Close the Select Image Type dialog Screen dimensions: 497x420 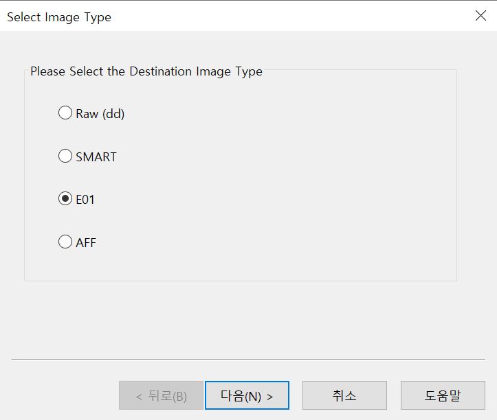click(481, 16)
